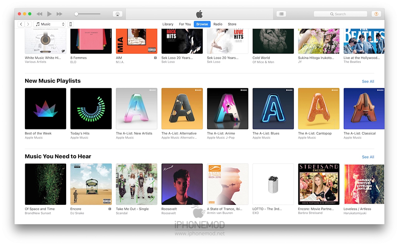399x245 pixels.
Task: Open Loveless / Artless album art
Action: pyautogui.click(x=364, y=184)
